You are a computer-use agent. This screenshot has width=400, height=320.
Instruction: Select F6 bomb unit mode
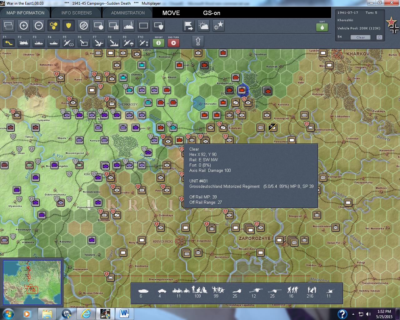[x=84, y=43]
